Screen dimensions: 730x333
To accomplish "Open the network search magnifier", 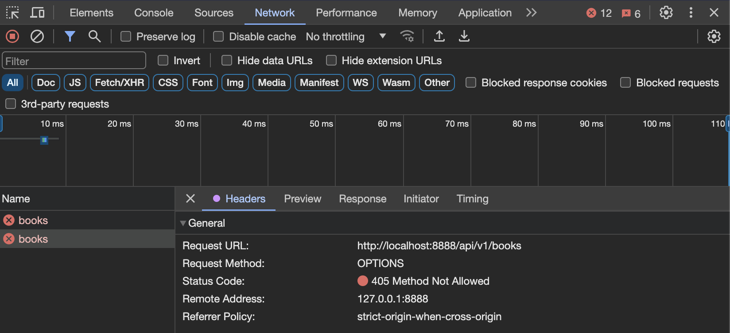I will [x=94, y=36].
